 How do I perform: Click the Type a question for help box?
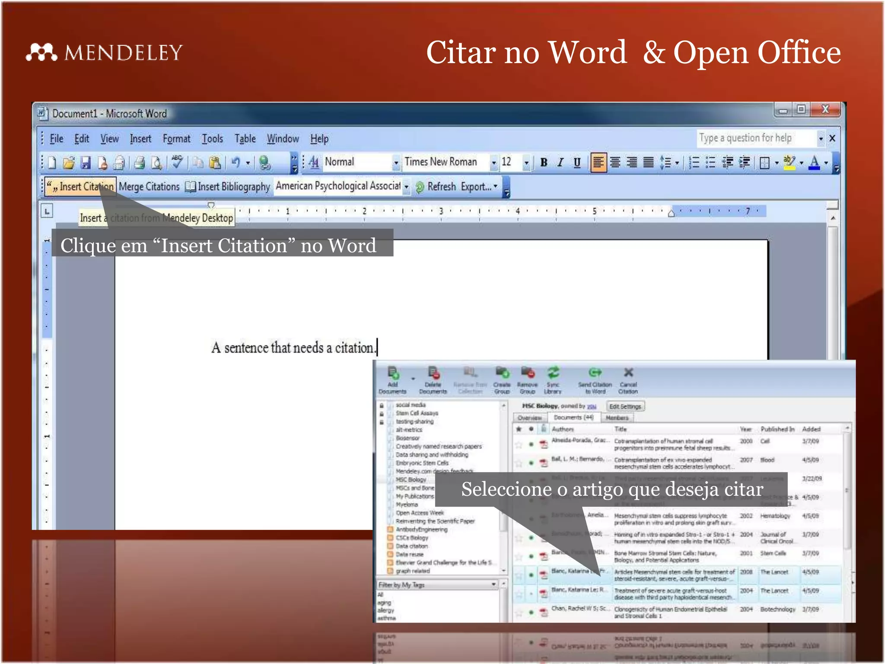click(x=756, y=138)
